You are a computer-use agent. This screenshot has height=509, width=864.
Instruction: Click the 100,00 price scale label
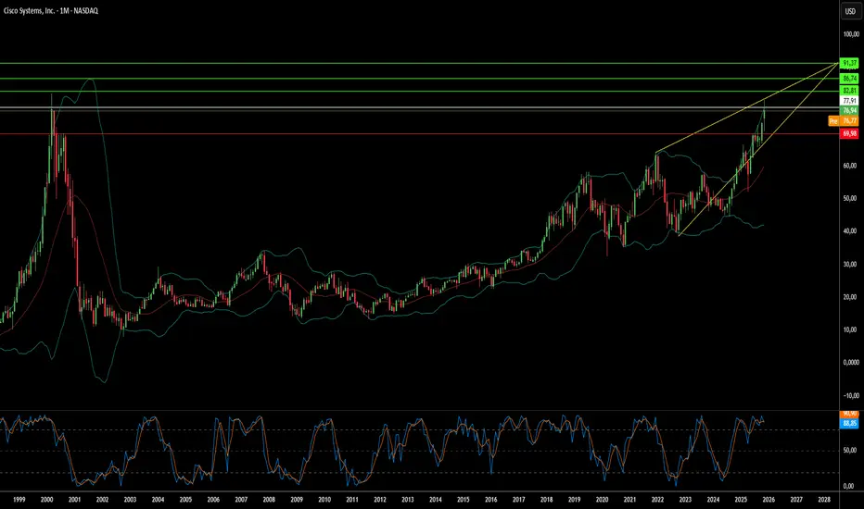click(849, 34)
